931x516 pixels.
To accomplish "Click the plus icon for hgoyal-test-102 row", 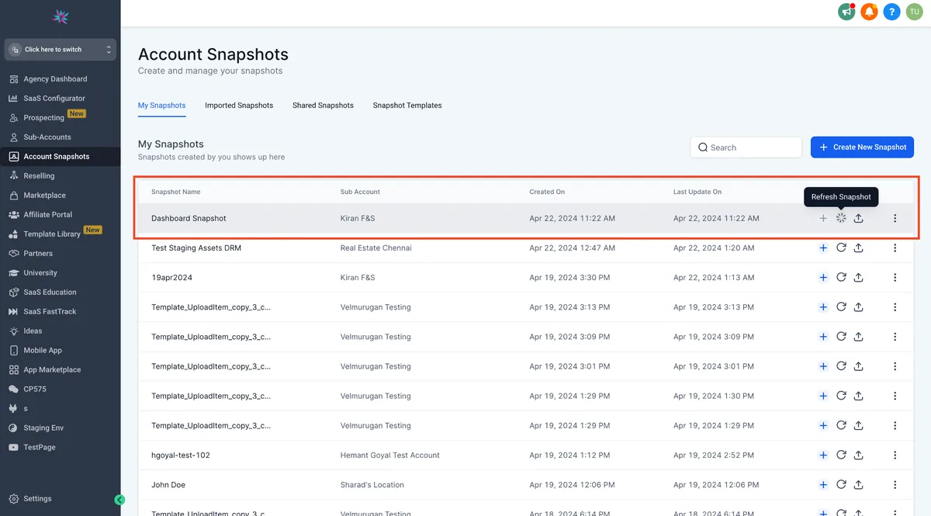I will 823,455.
